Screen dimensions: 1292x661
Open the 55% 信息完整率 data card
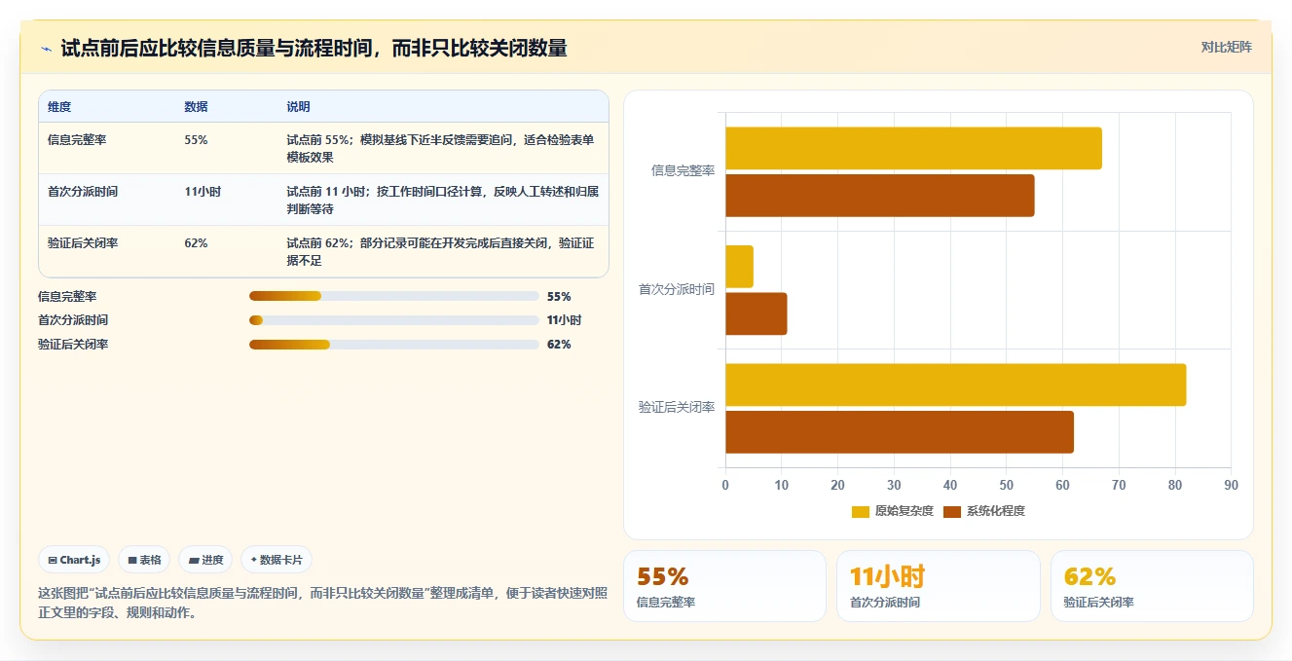coord(725,586)
